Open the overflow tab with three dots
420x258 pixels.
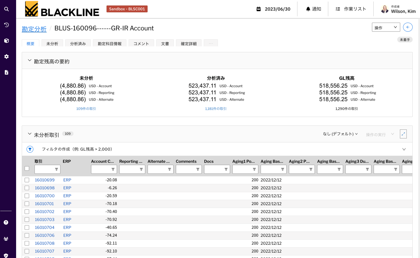coord(211,43)
